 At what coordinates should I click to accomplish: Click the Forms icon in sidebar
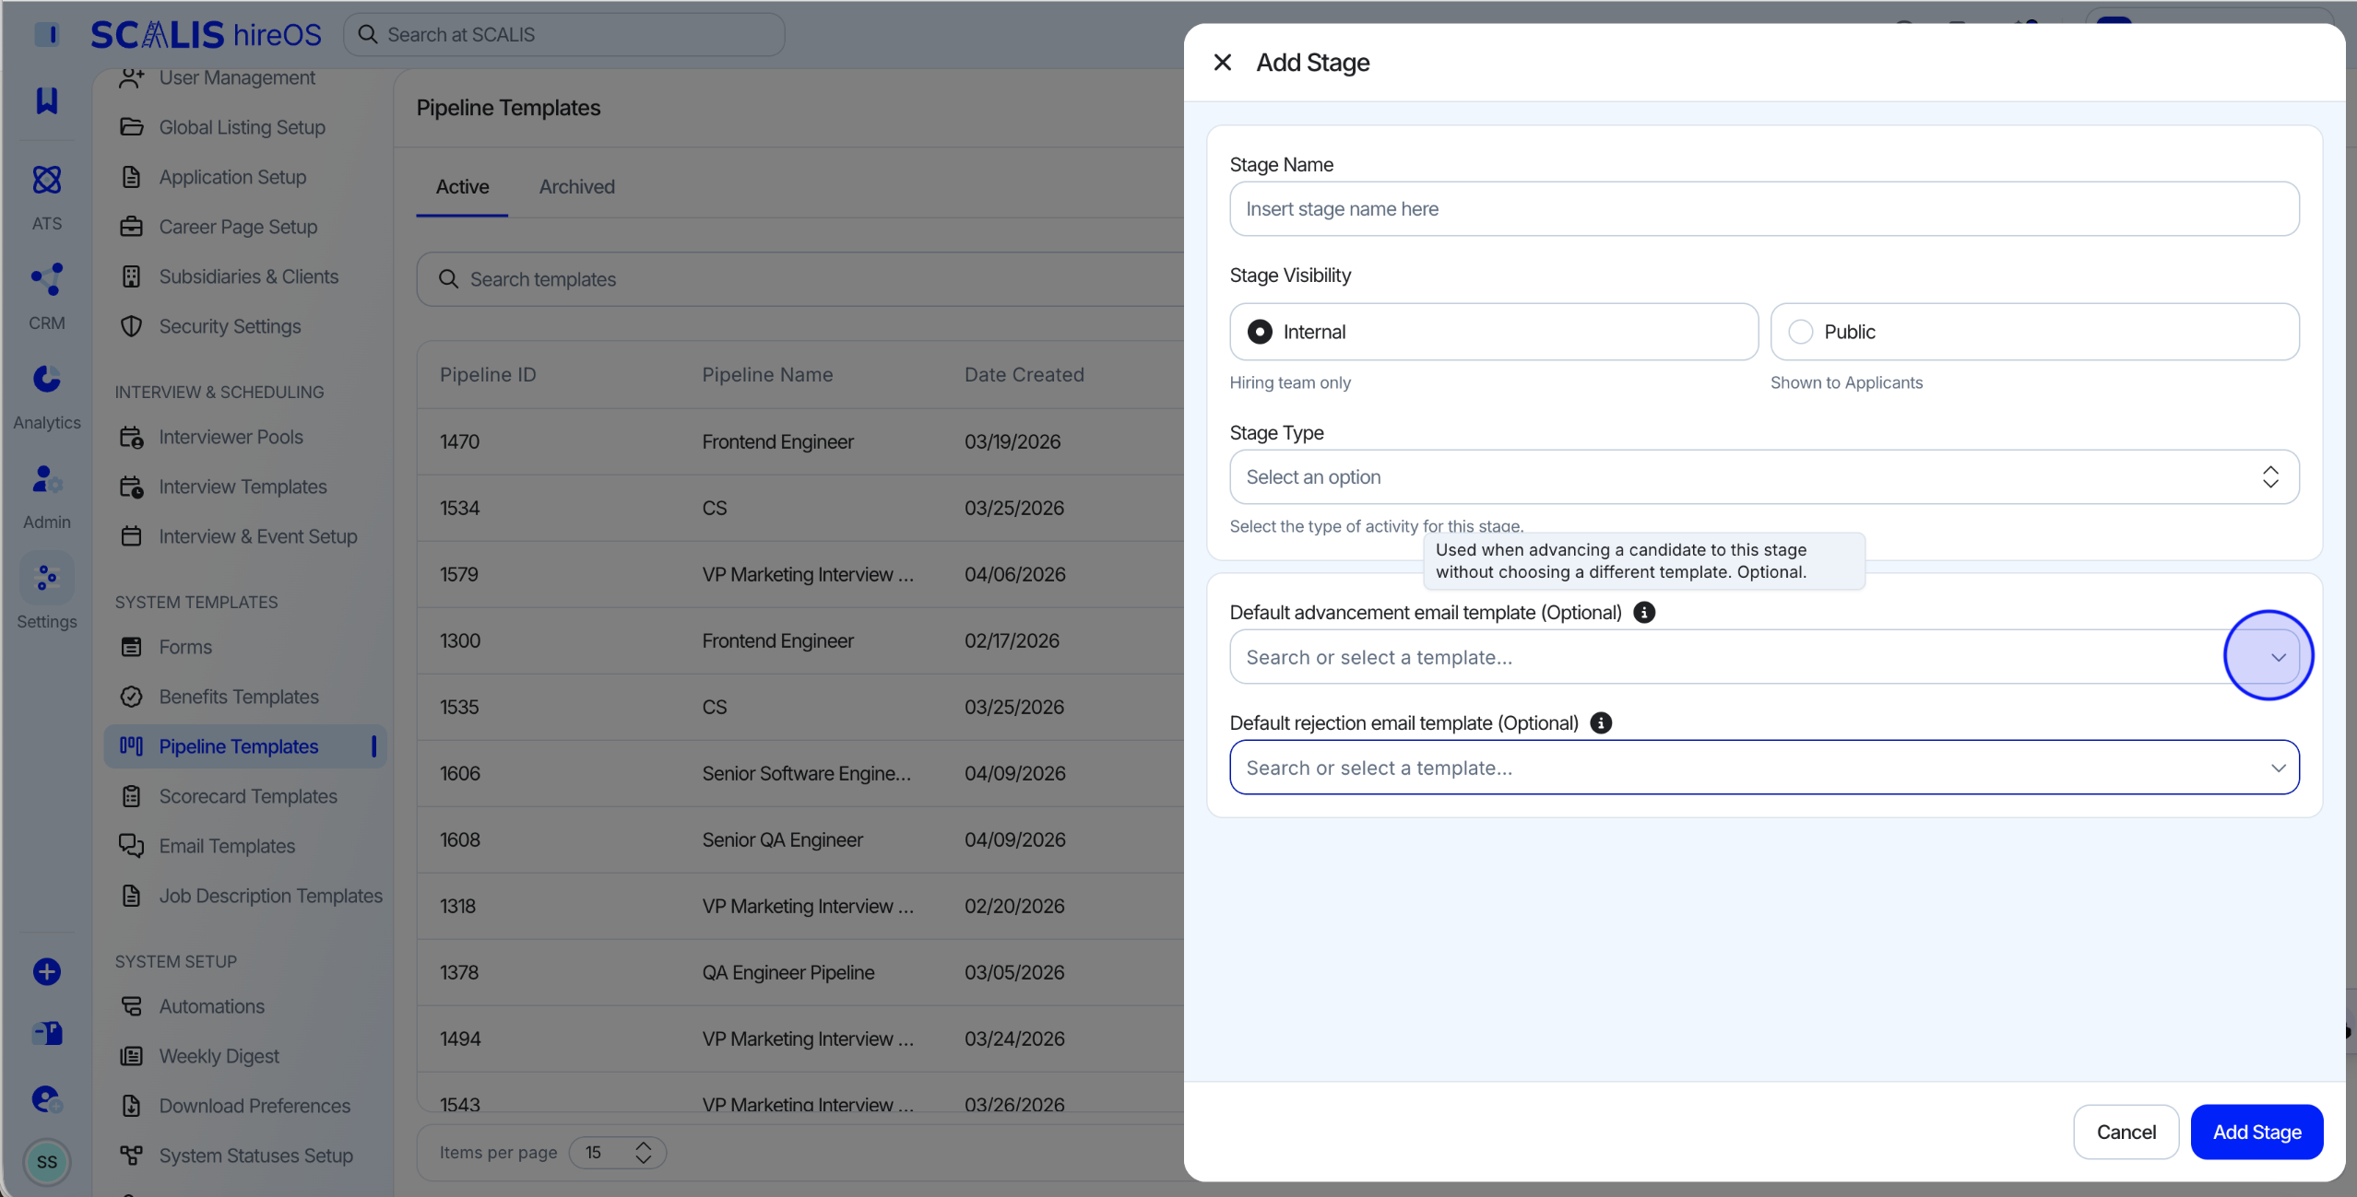[x=132, y=647]
